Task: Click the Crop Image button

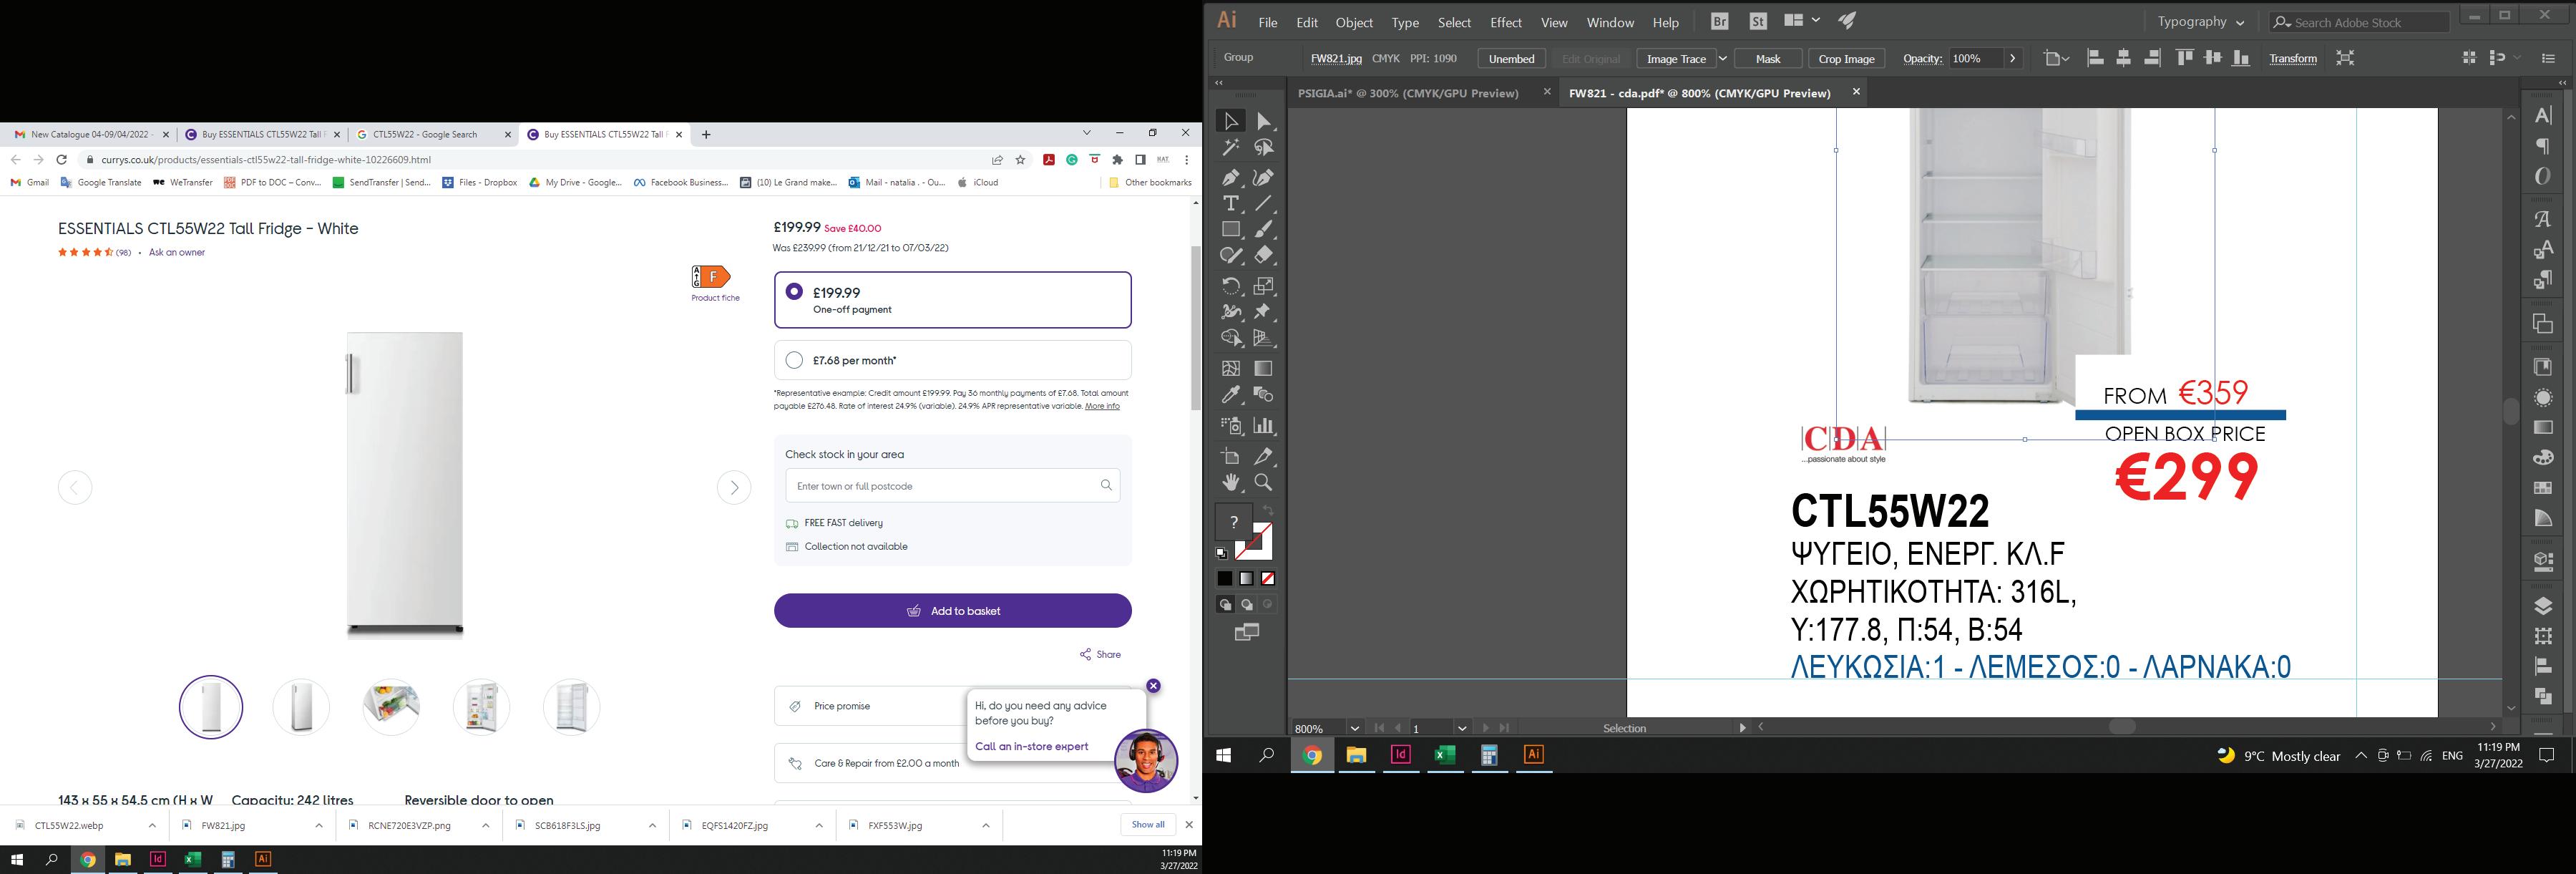Action: 1846,59
